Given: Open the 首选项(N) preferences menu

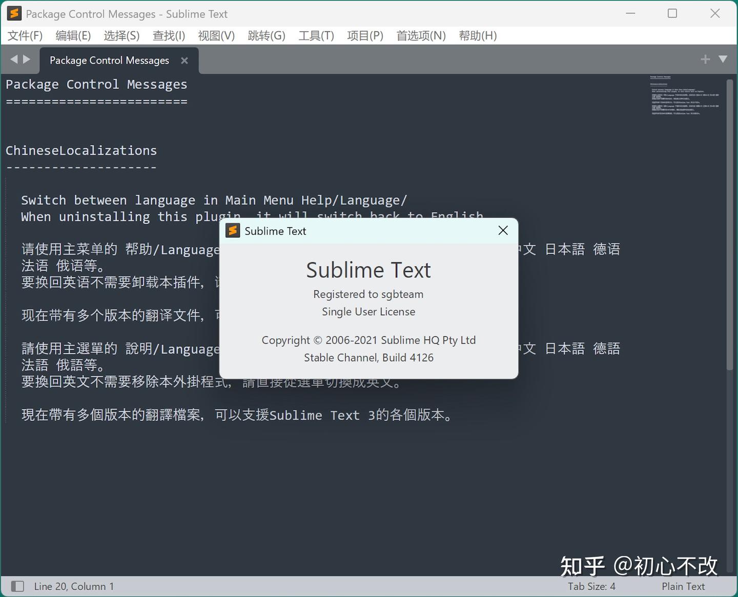Looking at the screenshot, I should coord(420,35).
